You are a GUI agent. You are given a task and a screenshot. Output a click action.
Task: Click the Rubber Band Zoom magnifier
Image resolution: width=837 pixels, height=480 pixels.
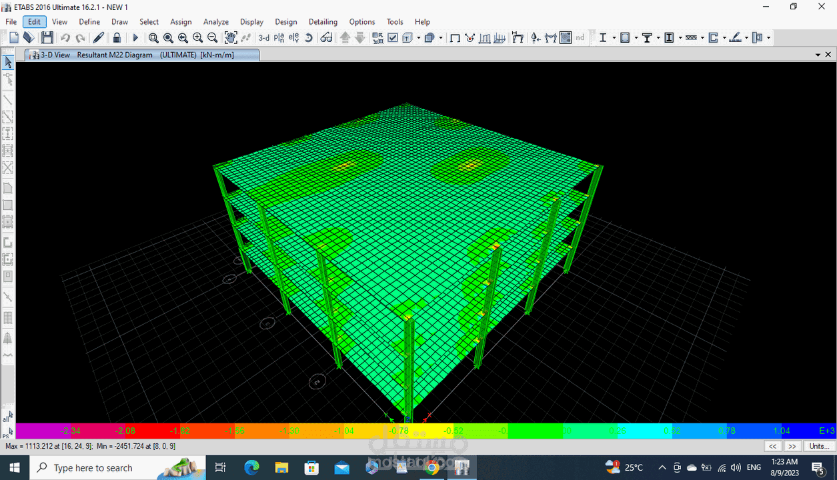click(x=153, y=38)
